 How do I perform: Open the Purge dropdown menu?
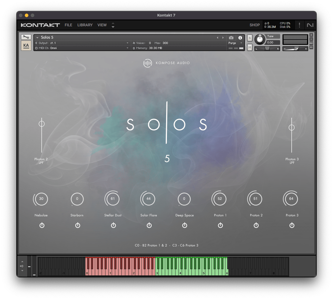pos(235,43)
